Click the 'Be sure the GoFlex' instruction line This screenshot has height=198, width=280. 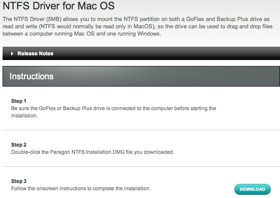113,108
